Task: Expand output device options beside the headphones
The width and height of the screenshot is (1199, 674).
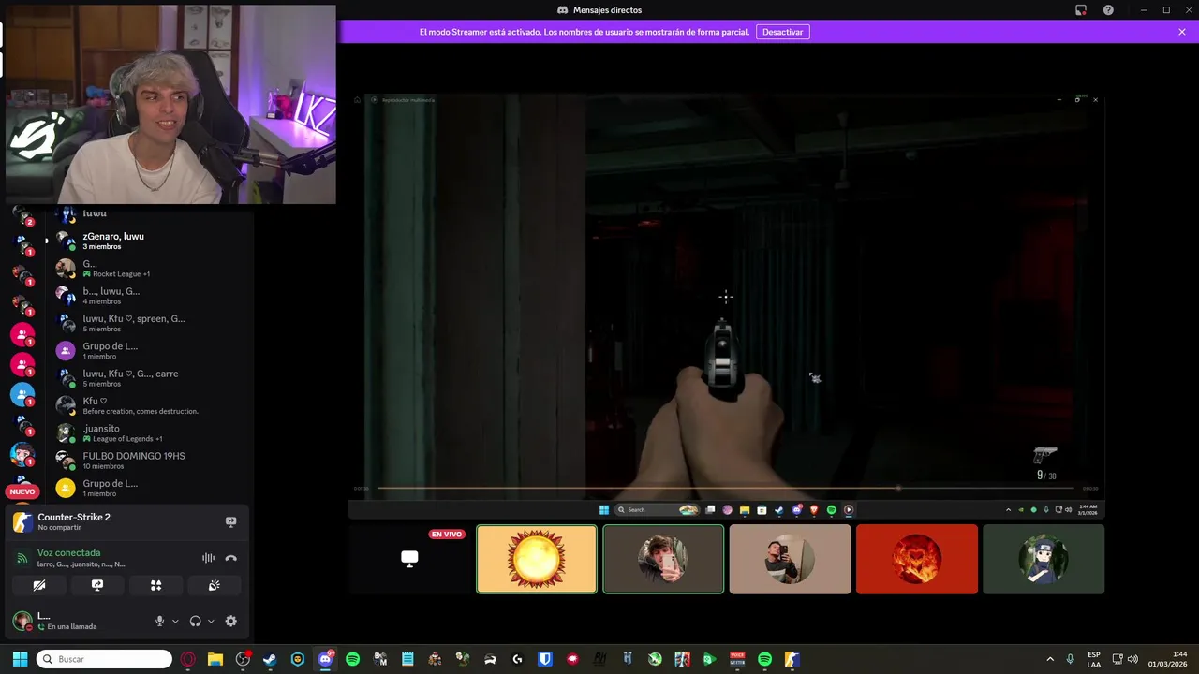Action: pos(211,621)
